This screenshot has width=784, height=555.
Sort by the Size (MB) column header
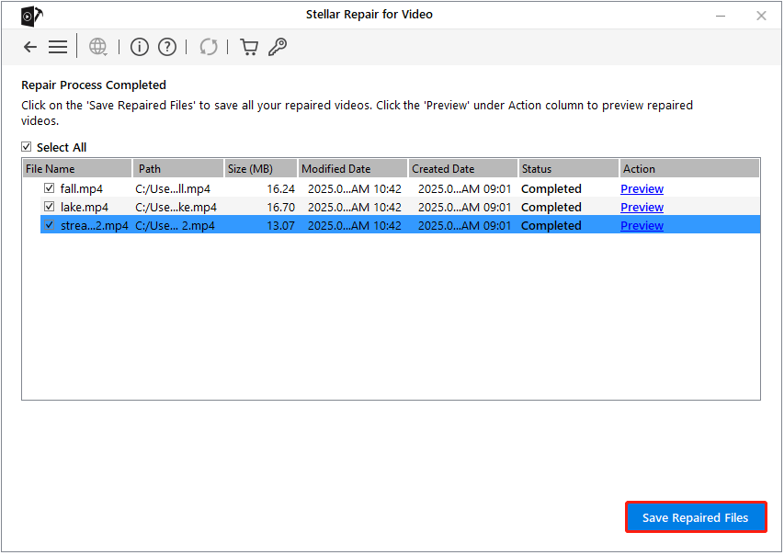point(261,169)
